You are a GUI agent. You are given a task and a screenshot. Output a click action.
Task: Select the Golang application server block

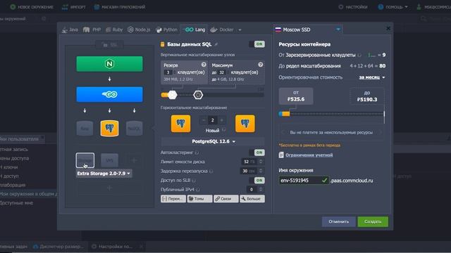[109, 94]
